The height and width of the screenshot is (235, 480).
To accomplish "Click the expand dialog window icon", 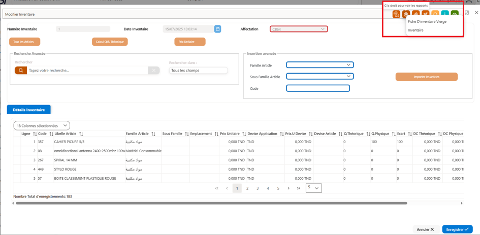I will (467, 13).
